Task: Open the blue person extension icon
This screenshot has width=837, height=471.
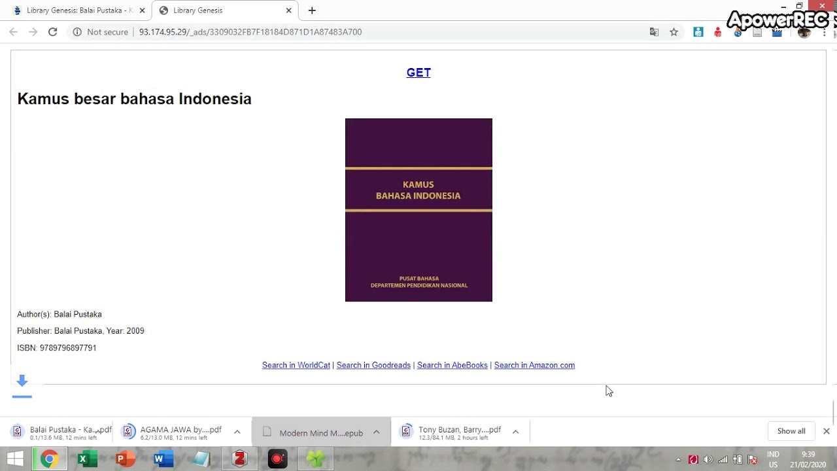Action: click(x=698, y=31)
